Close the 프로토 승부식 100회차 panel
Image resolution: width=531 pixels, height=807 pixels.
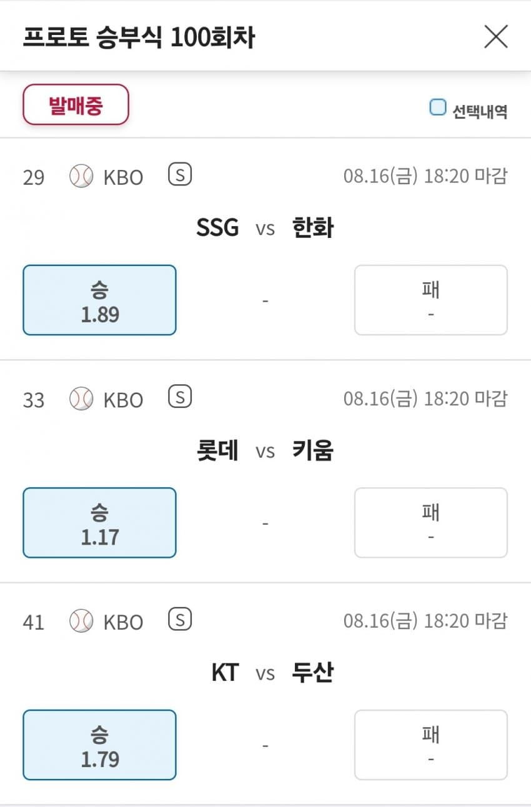(496, 37)
